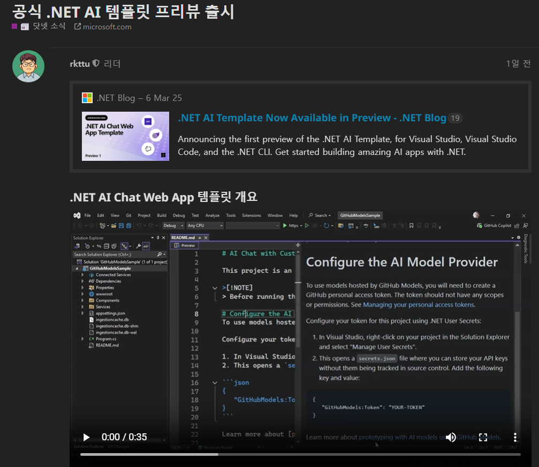539x467 pixels.
Task: Open the Project menu
Action: point(144,215)
